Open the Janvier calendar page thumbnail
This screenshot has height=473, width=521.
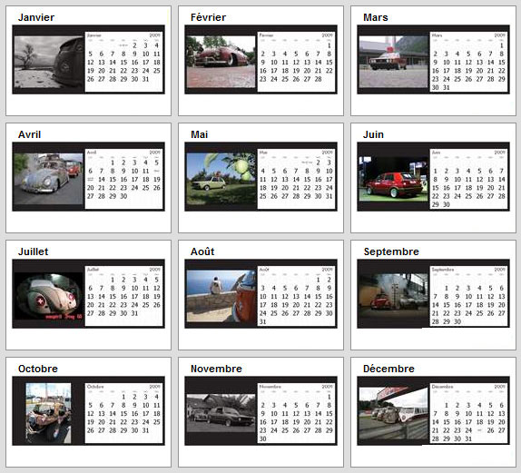tap(88, 60)
